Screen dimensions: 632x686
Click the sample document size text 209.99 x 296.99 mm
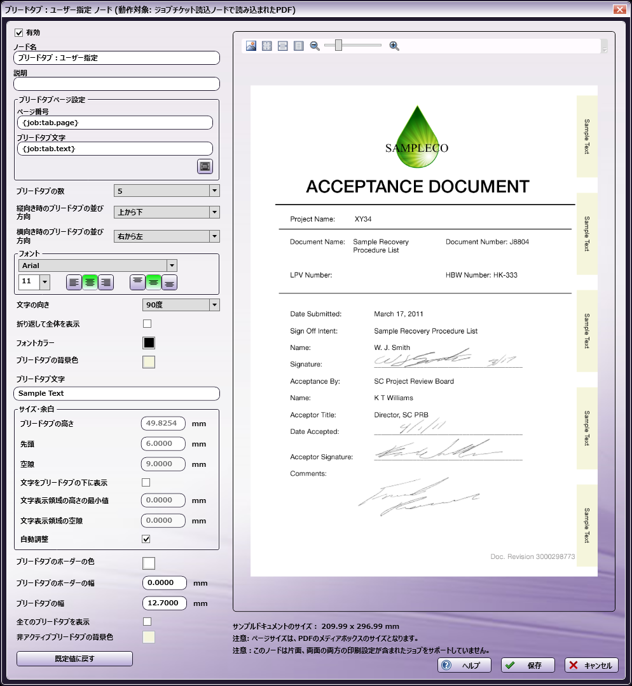click(360, 626)
